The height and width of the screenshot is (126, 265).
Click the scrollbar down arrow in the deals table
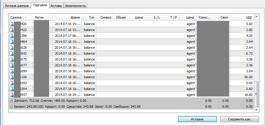tap(256, 110)
